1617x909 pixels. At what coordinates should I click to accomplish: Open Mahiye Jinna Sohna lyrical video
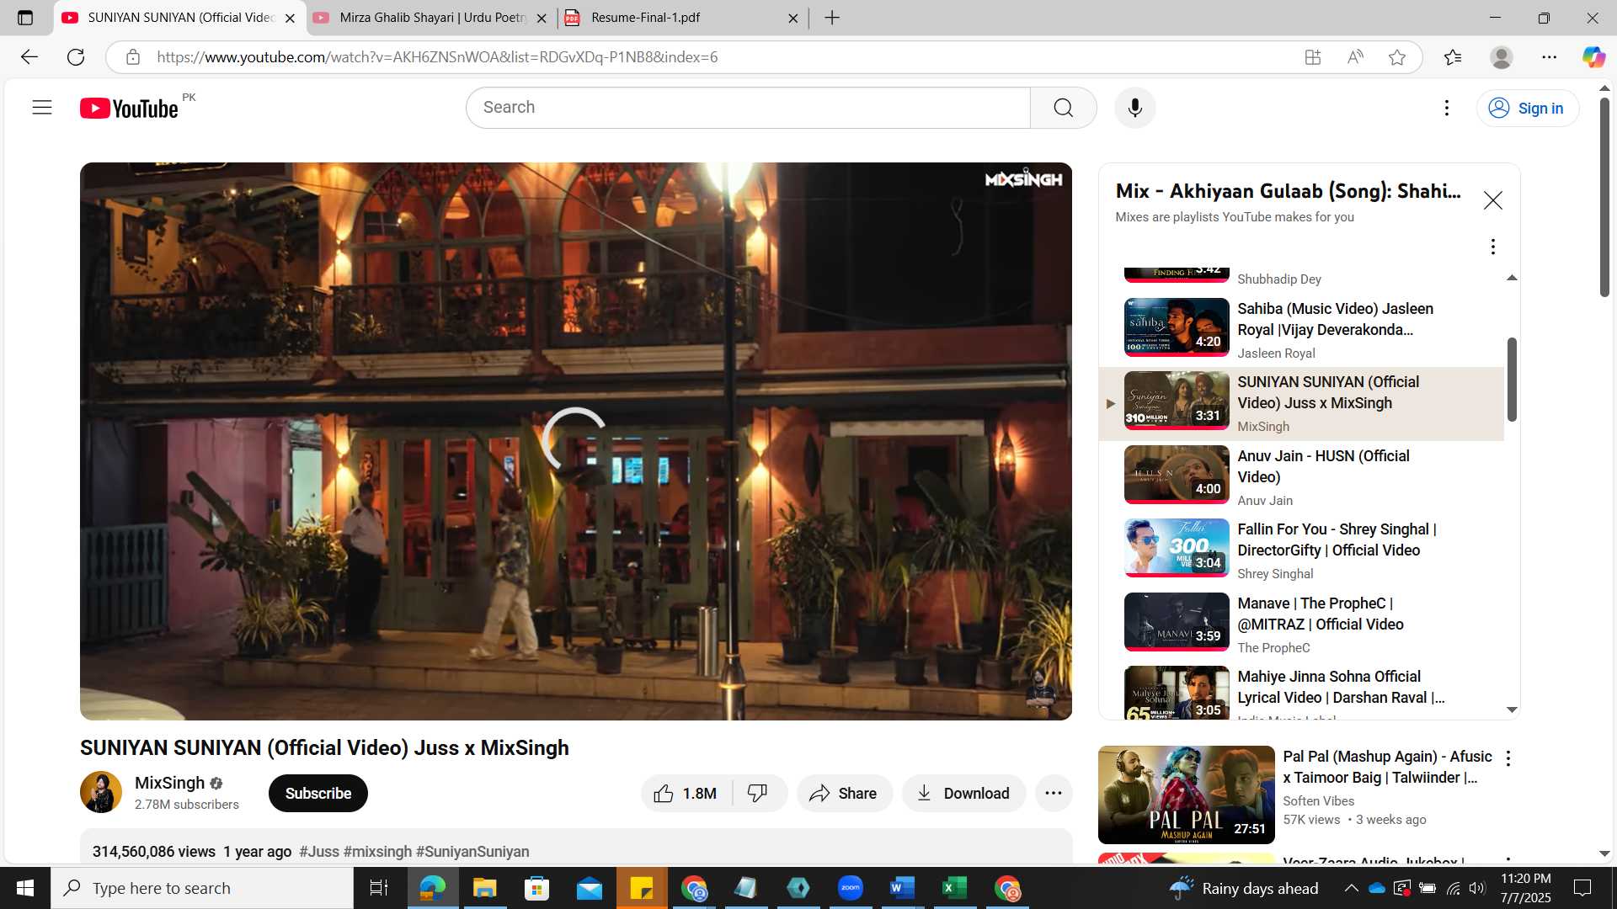coord(1301,691)
